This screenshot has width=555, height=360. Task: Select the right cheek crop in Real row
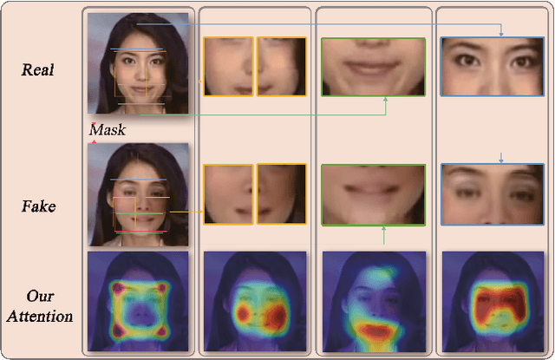pos(281,66)
